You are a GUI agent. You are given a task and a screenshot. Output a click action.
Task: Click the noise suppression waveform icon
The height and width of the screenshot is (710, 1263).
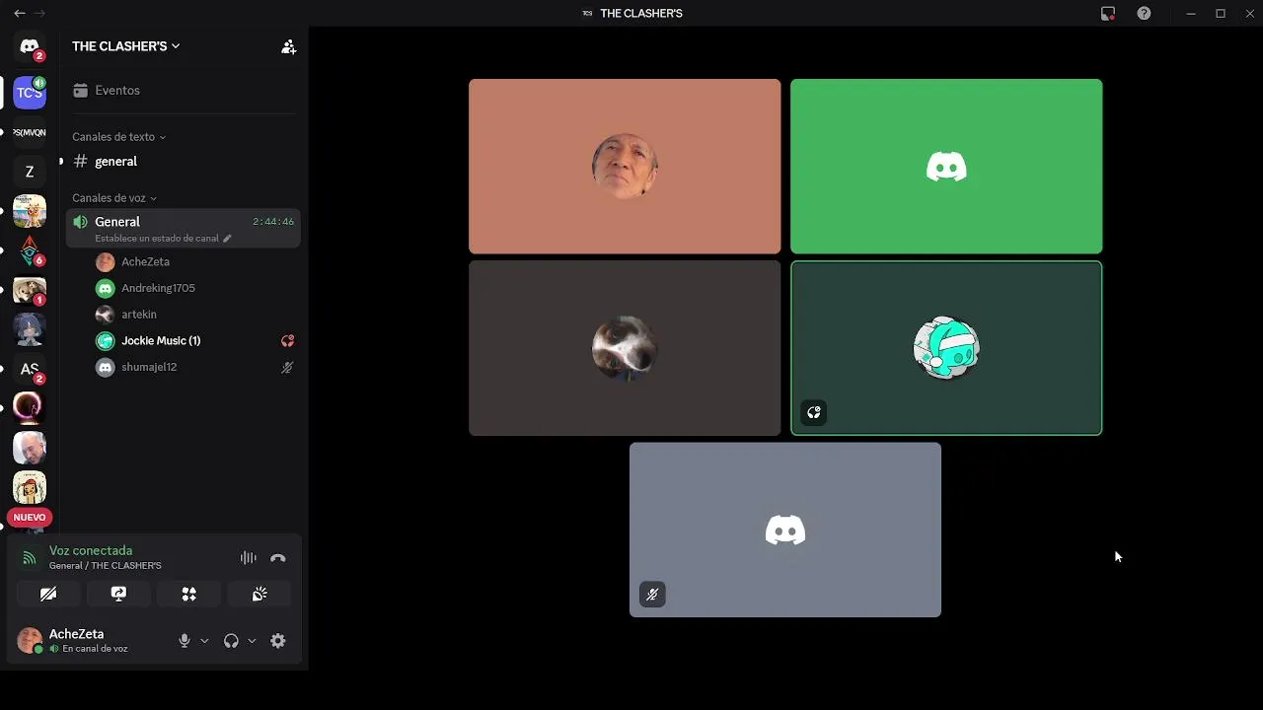[x=249, y=558]
